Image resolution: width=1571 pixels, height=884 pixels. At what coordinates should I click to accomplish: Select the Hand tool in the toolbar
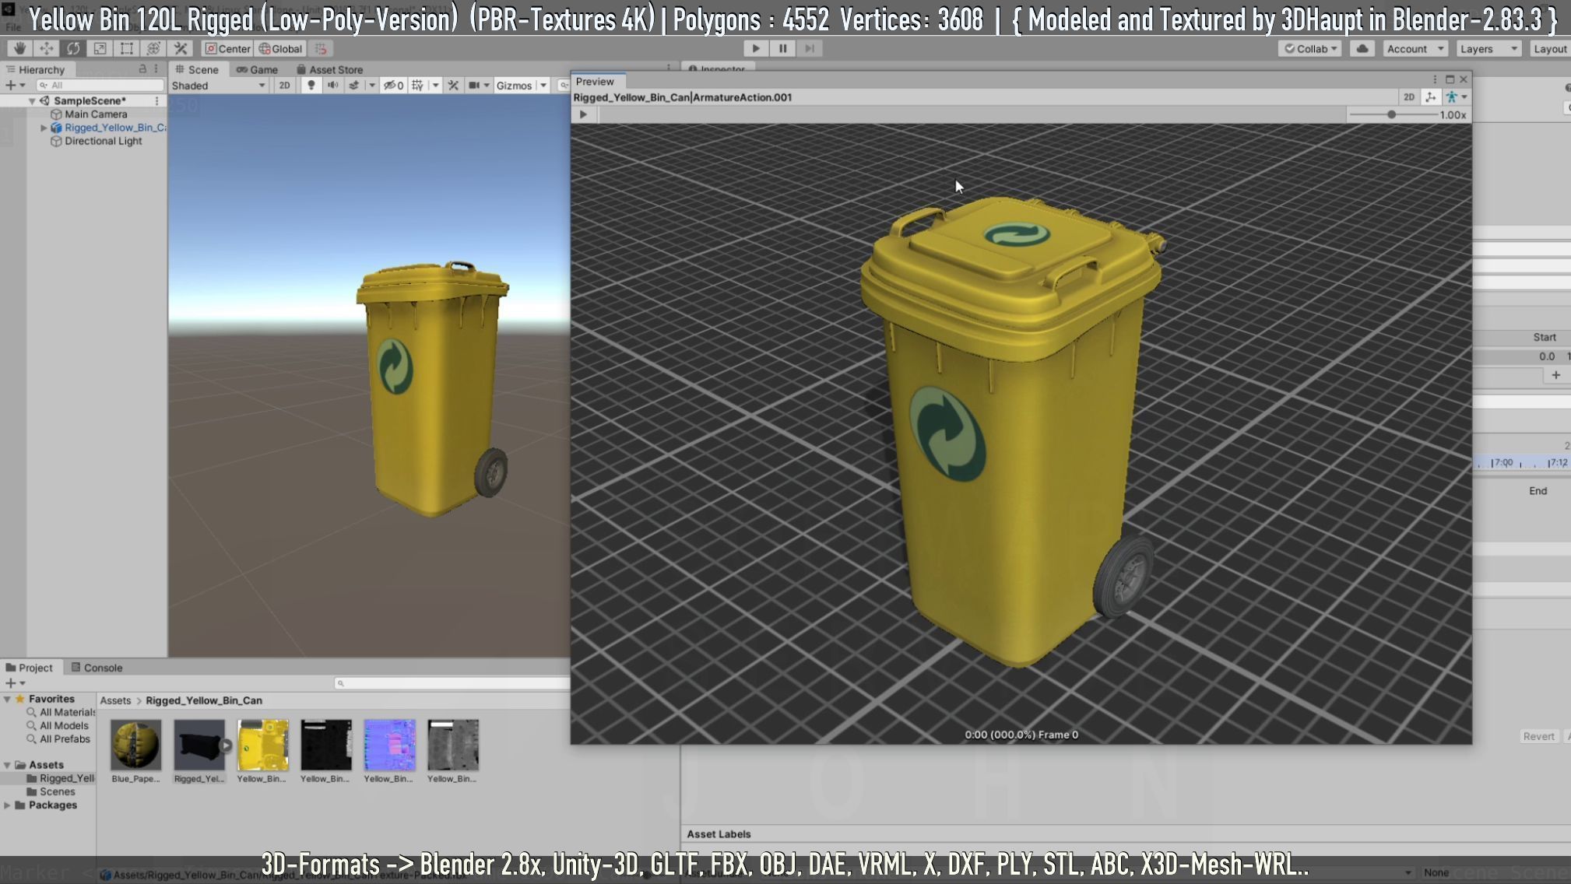click(x=19, y=48)
